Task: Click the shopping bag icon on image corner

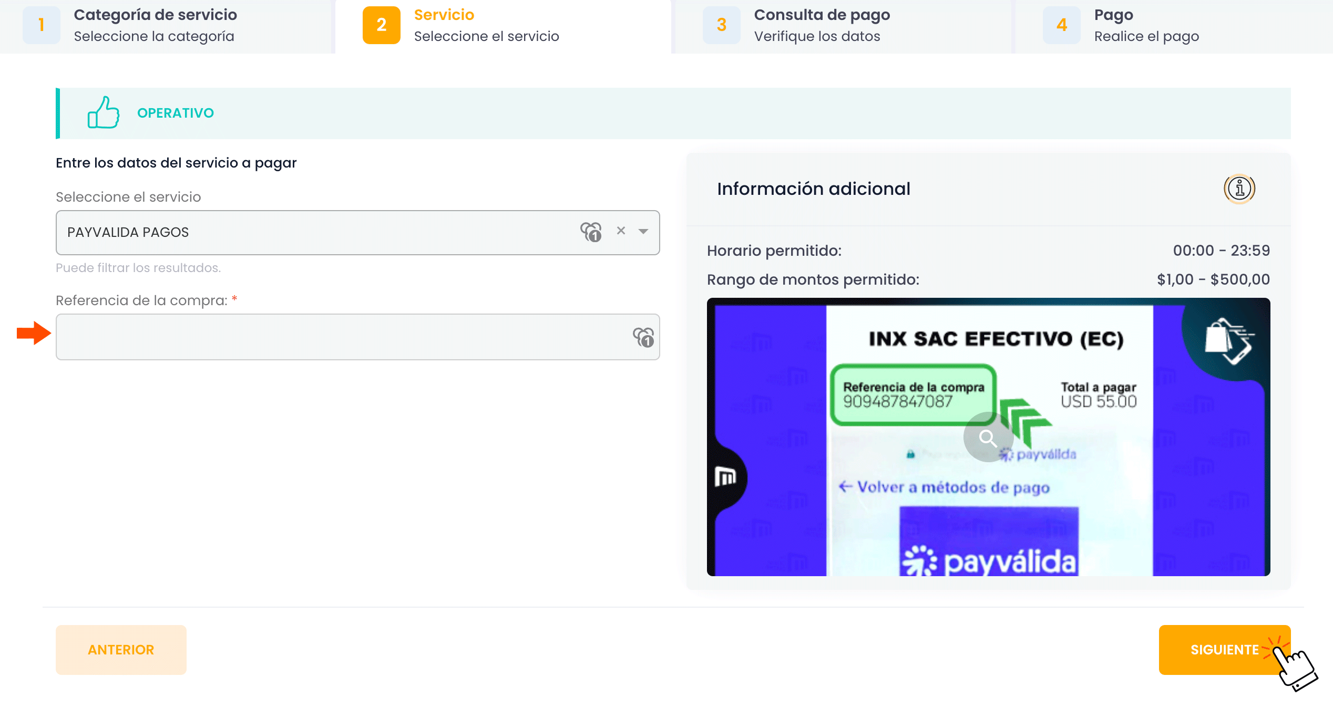Action: click(x=1229, y=340)
